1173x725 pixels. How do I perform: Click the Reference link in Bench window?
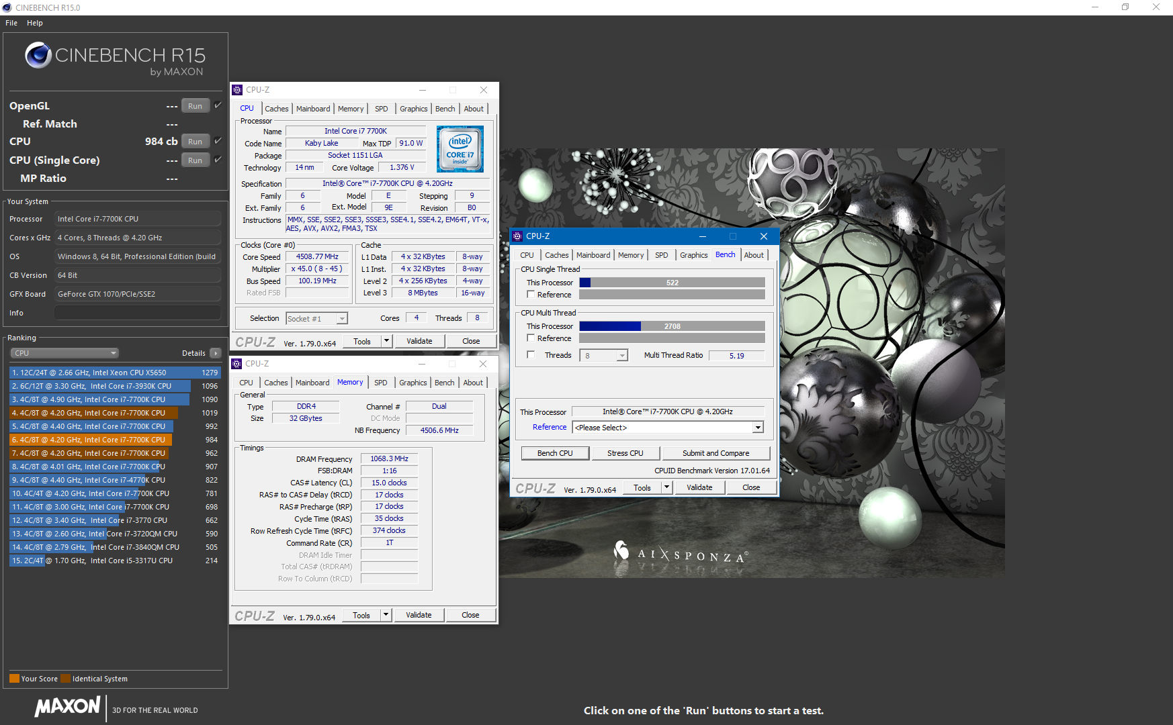(x=550, y=427)
